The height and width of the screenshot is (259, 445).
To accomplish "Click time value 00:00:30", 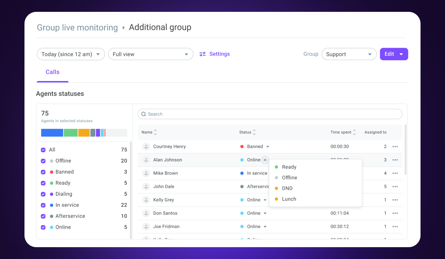I will pos(340,147).
